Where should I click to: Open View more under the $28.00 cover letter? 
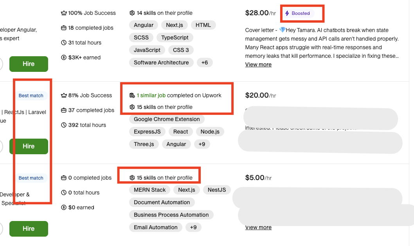point(258,64)
